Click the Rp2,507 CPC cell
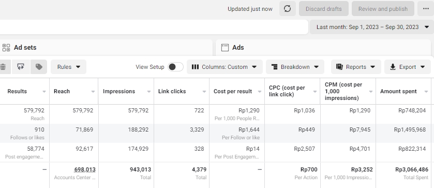434x188 pixels. click(305, 149)
